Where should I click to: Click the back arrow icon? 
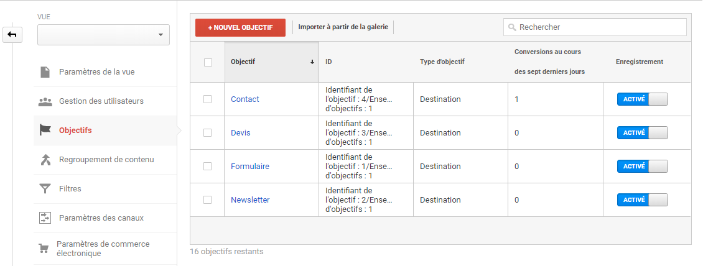[x=12, y=34]
